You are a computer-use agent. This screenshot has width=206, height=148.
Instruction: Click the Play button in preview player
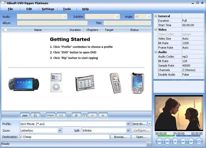175,142
